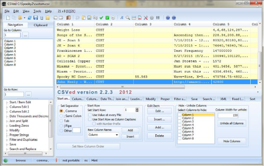Open the File menu

coord(7,11)
